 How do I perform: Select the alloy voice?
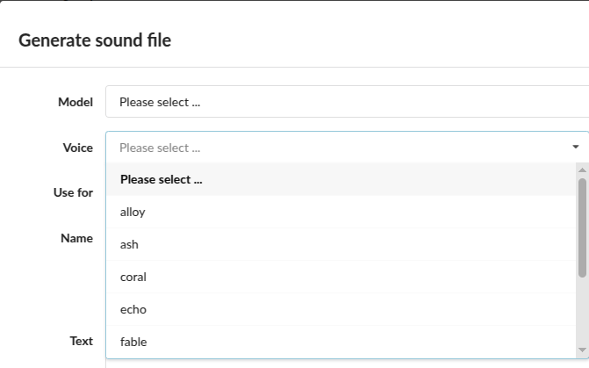coord(133,212)
